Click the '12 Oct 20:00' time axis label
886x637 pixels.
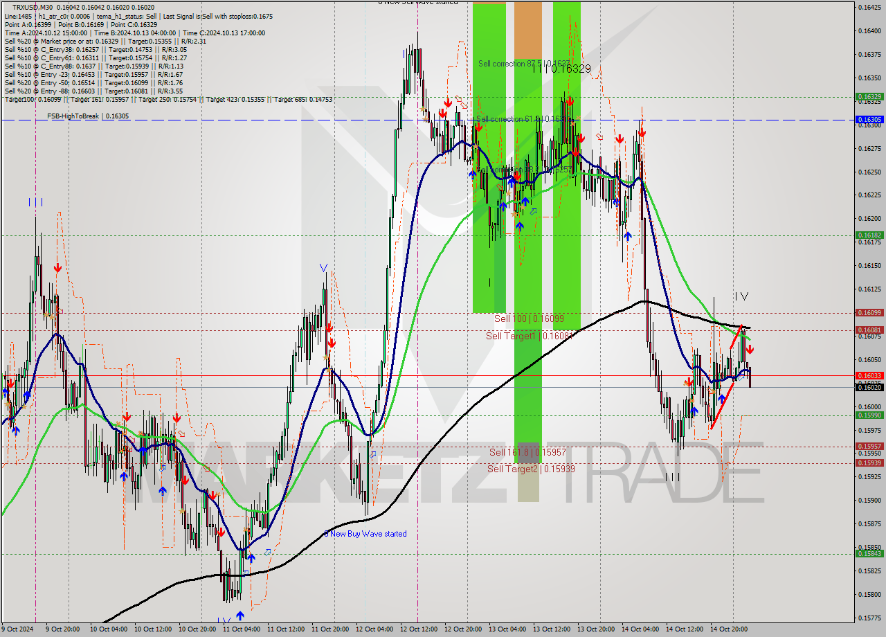pyautogui.click(x=463, y=630)
